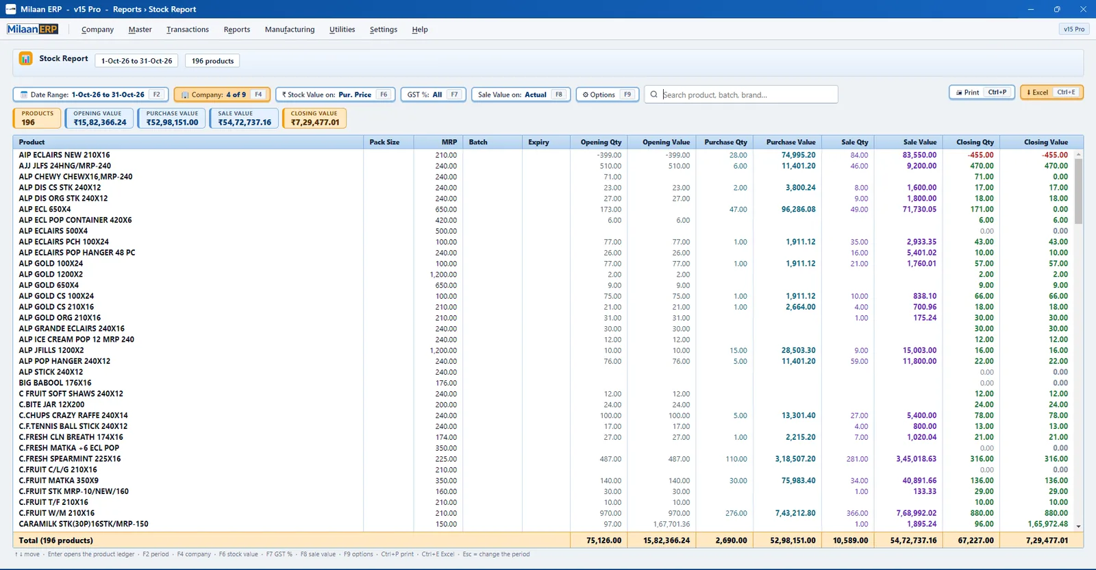Open the Master menu
Viewport: 1096px width, 570px height.
(x=140, y=29)
